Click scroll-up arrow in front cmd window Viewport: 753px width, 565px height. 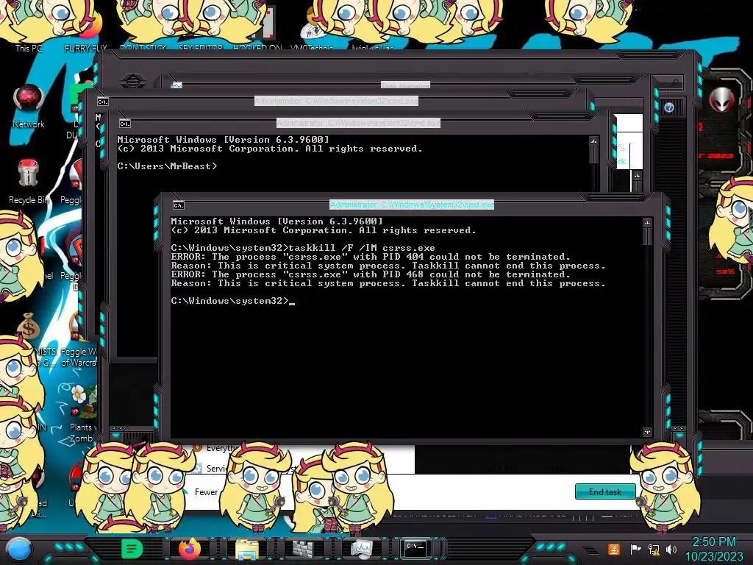coord(647,222)
